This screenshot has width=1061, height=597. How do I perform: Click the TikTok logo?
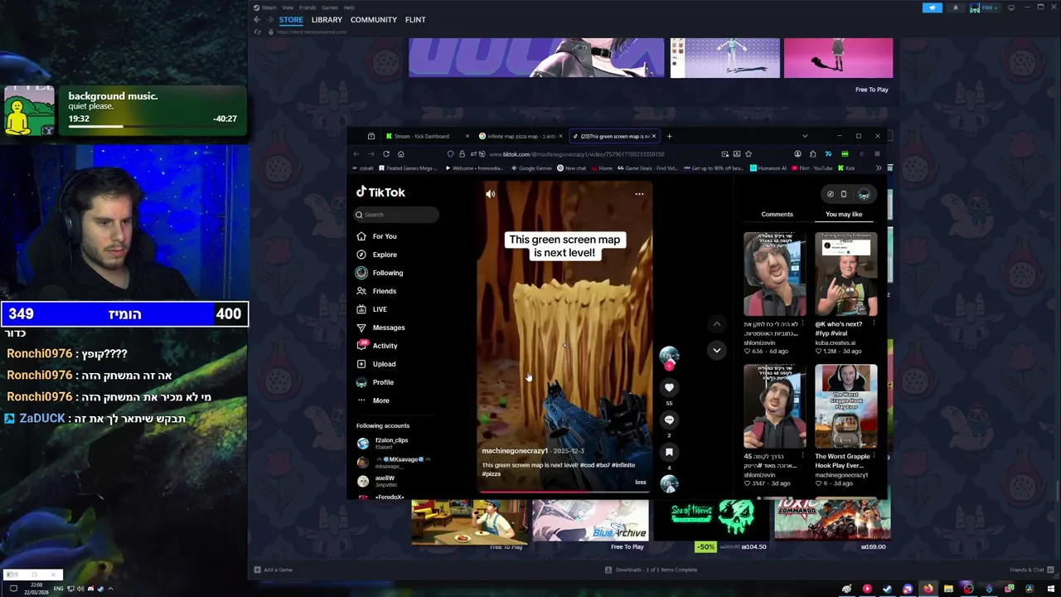[380, 192]
